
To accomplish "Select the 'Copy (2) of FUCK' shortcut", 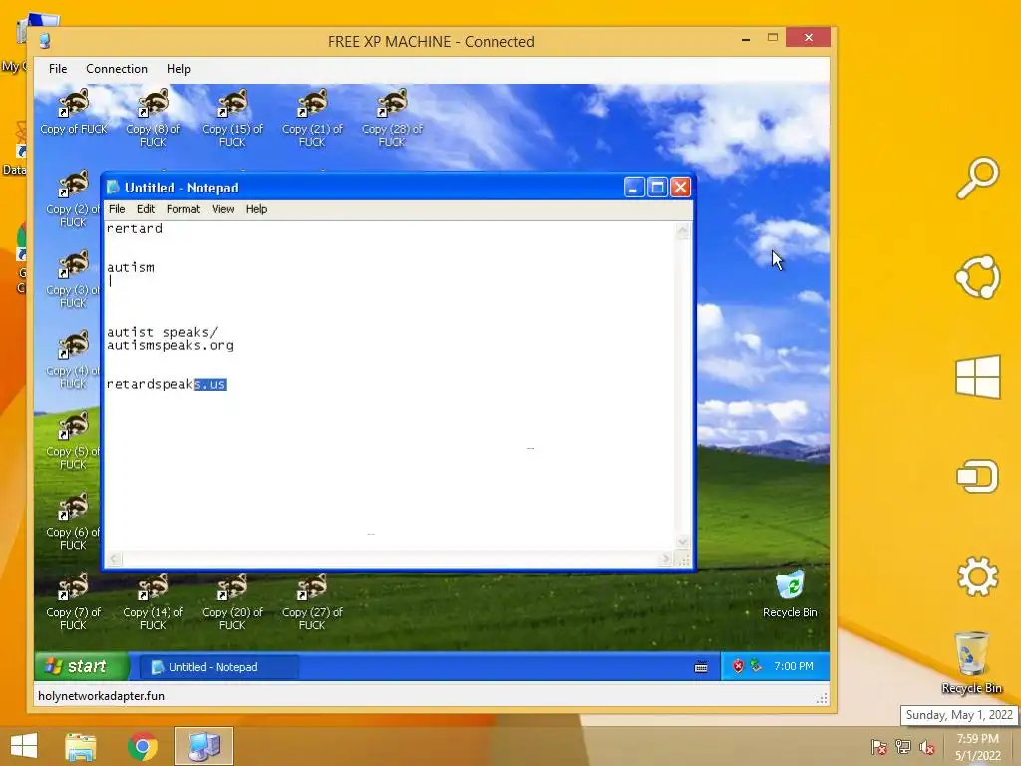I will [72, 198].
